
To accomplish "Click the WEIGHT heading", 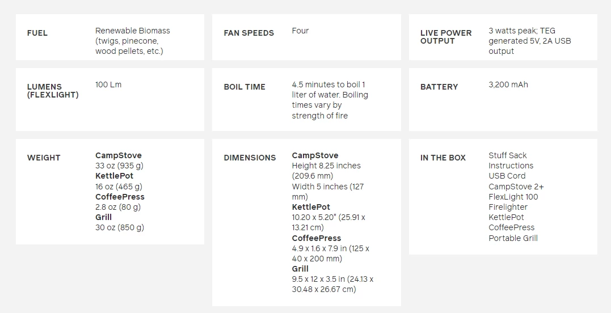I will click(x=44, y=158).
